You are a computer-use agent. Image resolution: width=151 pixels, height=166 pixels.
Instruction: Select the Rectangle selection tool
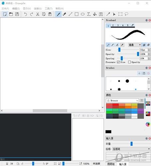click(120, 14)
